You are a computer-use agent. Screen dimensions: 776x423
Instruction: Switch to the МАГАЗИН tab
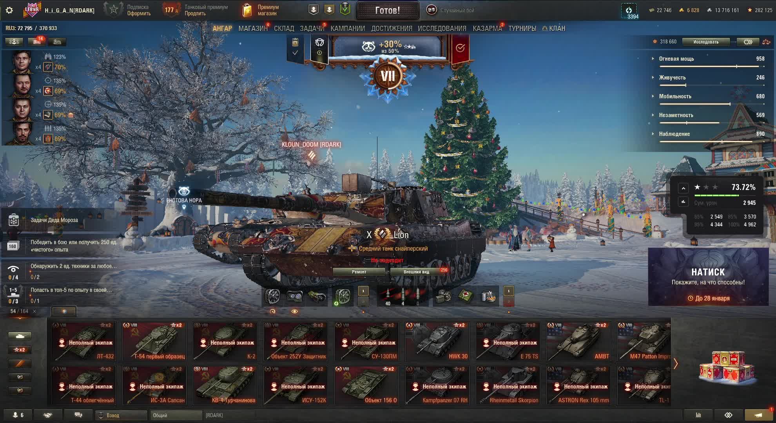coord(253,29)
